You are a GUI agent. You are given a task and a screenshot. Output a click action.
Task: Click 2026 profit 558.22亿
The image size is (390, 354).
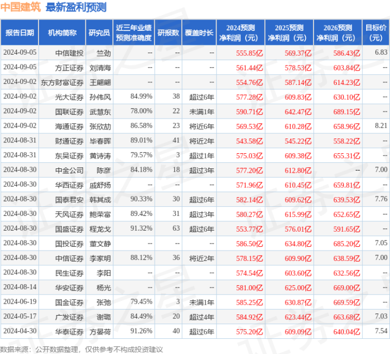pyautogui.click(x=347, y=141)
